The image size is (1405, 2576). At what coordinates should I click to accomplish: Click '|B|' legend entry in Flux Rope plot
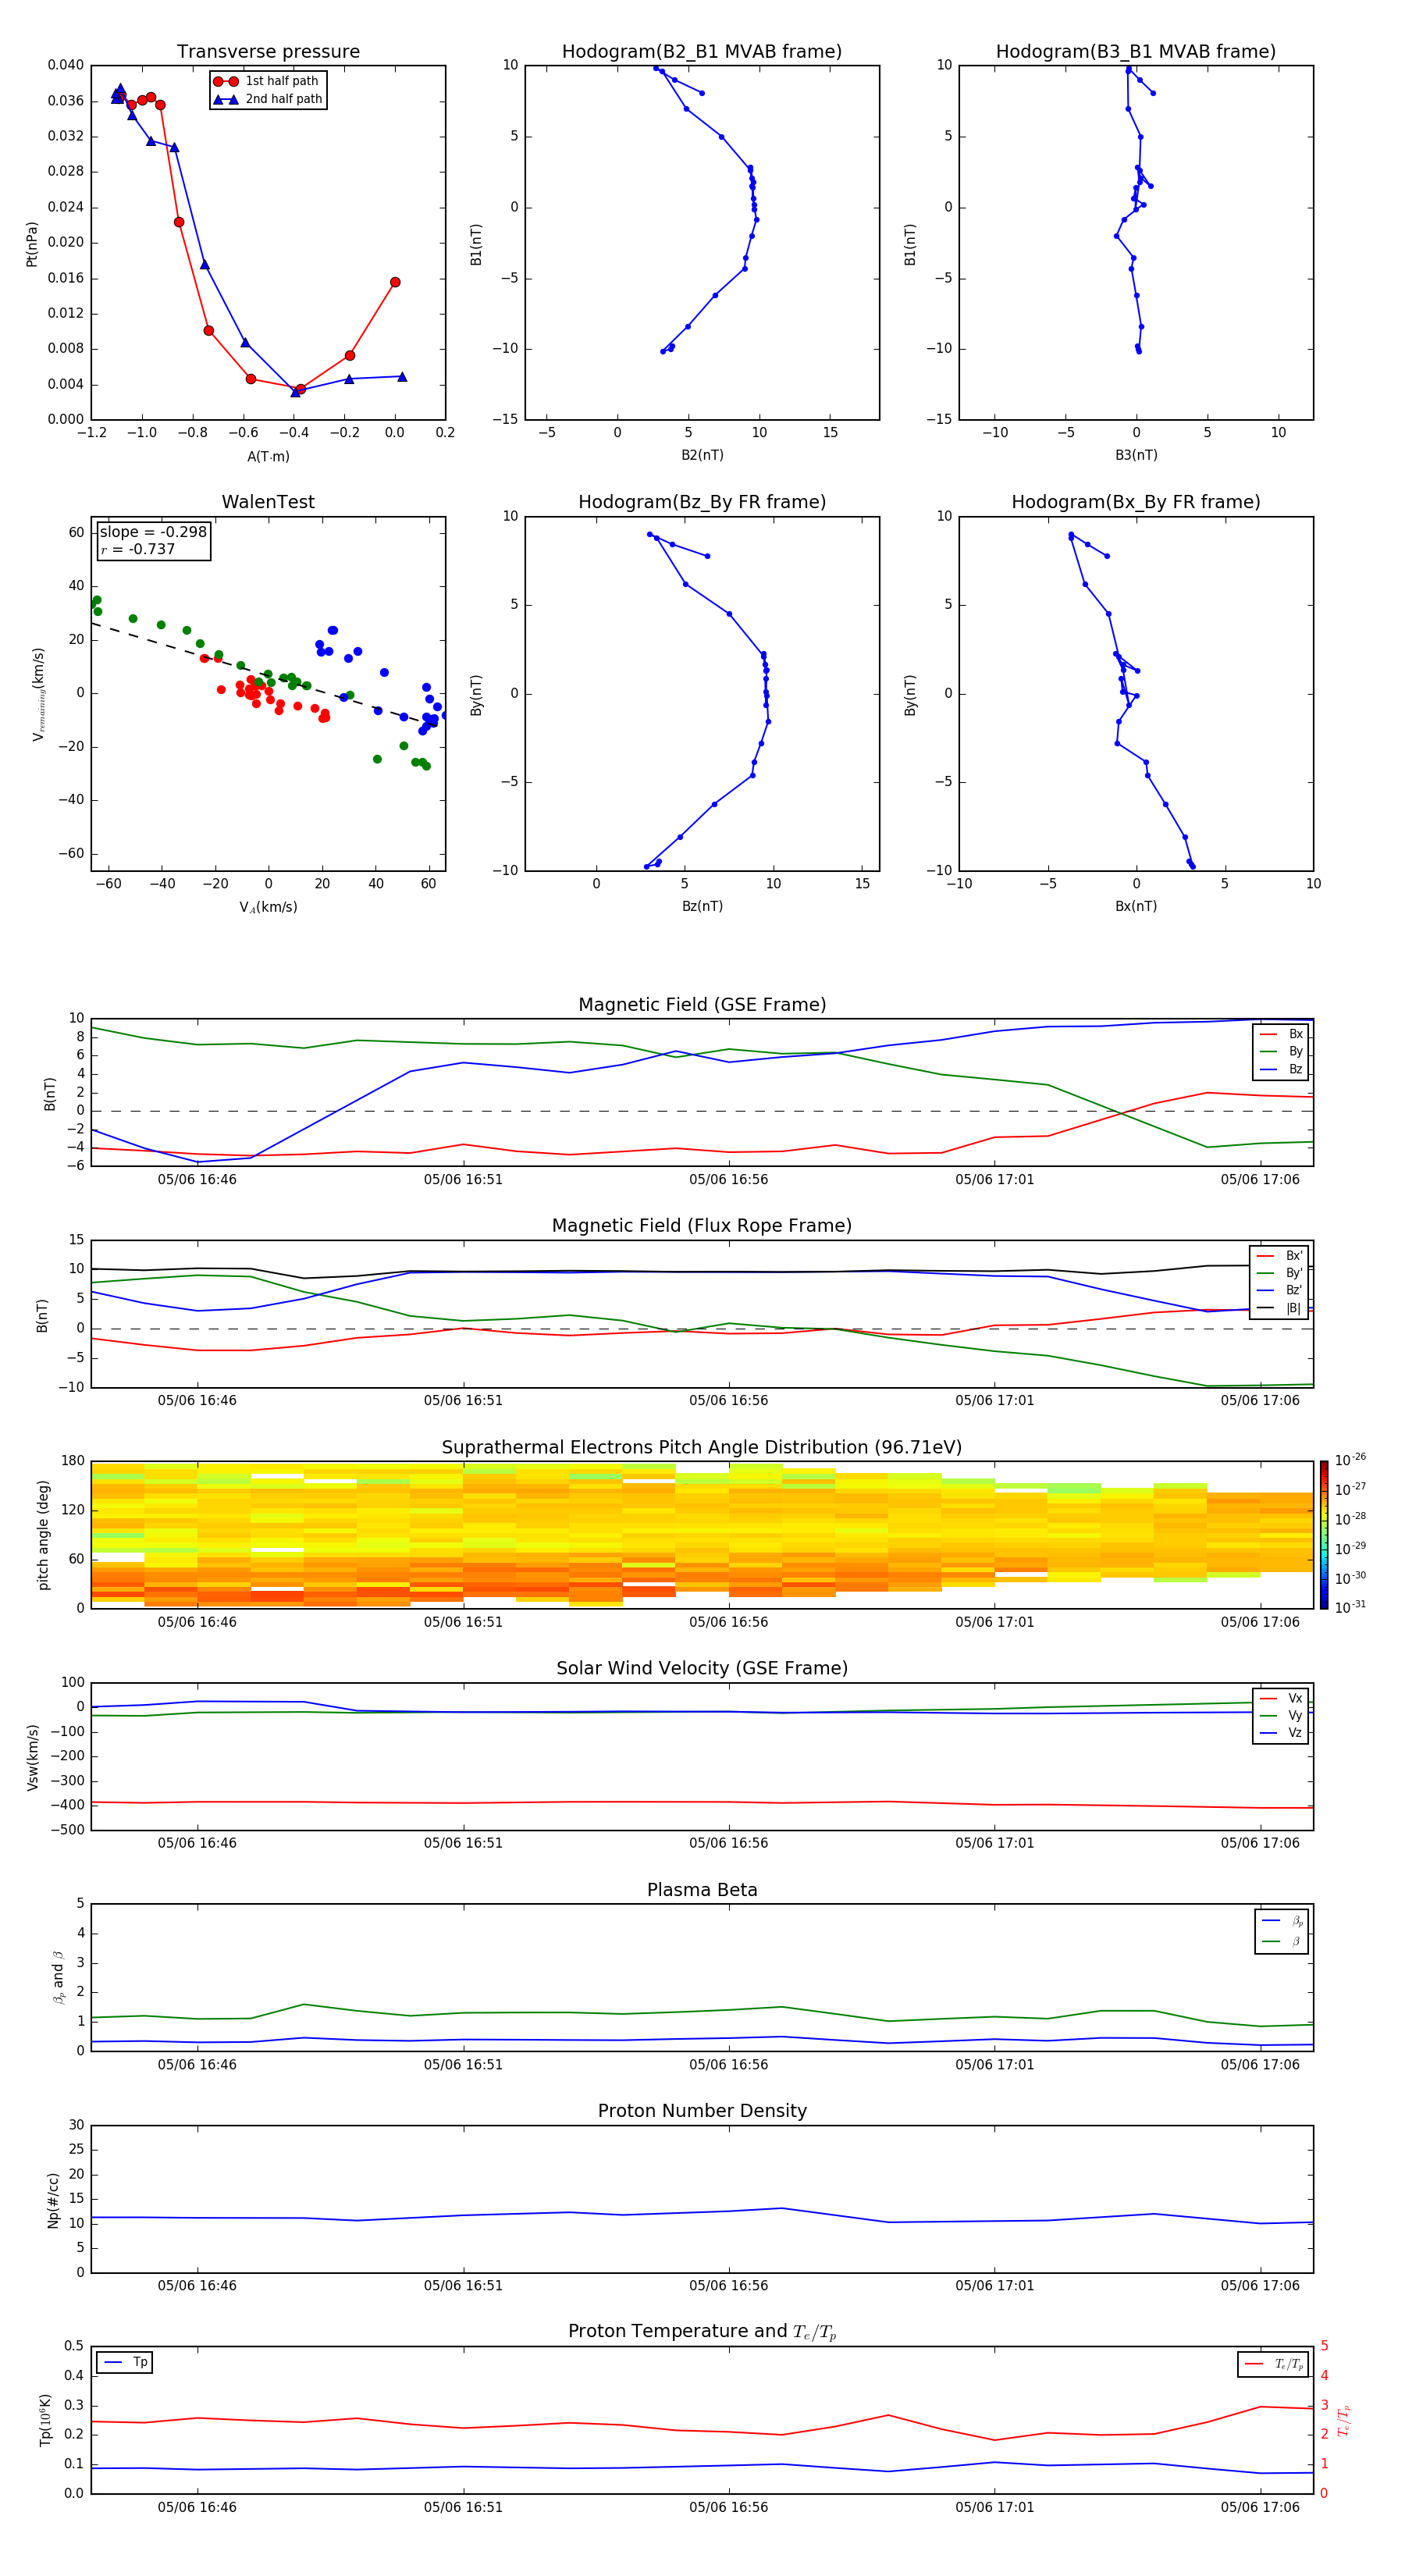click(1279, 1308)
